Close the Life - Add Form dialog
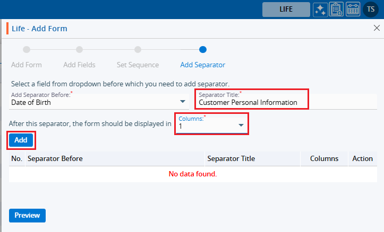Image resolution: width=384 pixels, height=232 pixels. coord(377,28)
